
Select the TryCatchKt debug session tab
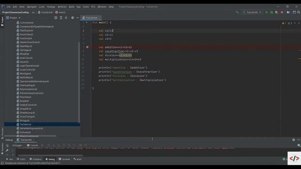[x=26, y=140]
